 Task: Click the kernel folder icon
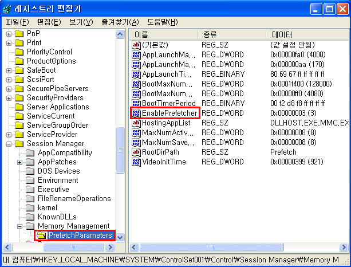(x=30, y=208)
